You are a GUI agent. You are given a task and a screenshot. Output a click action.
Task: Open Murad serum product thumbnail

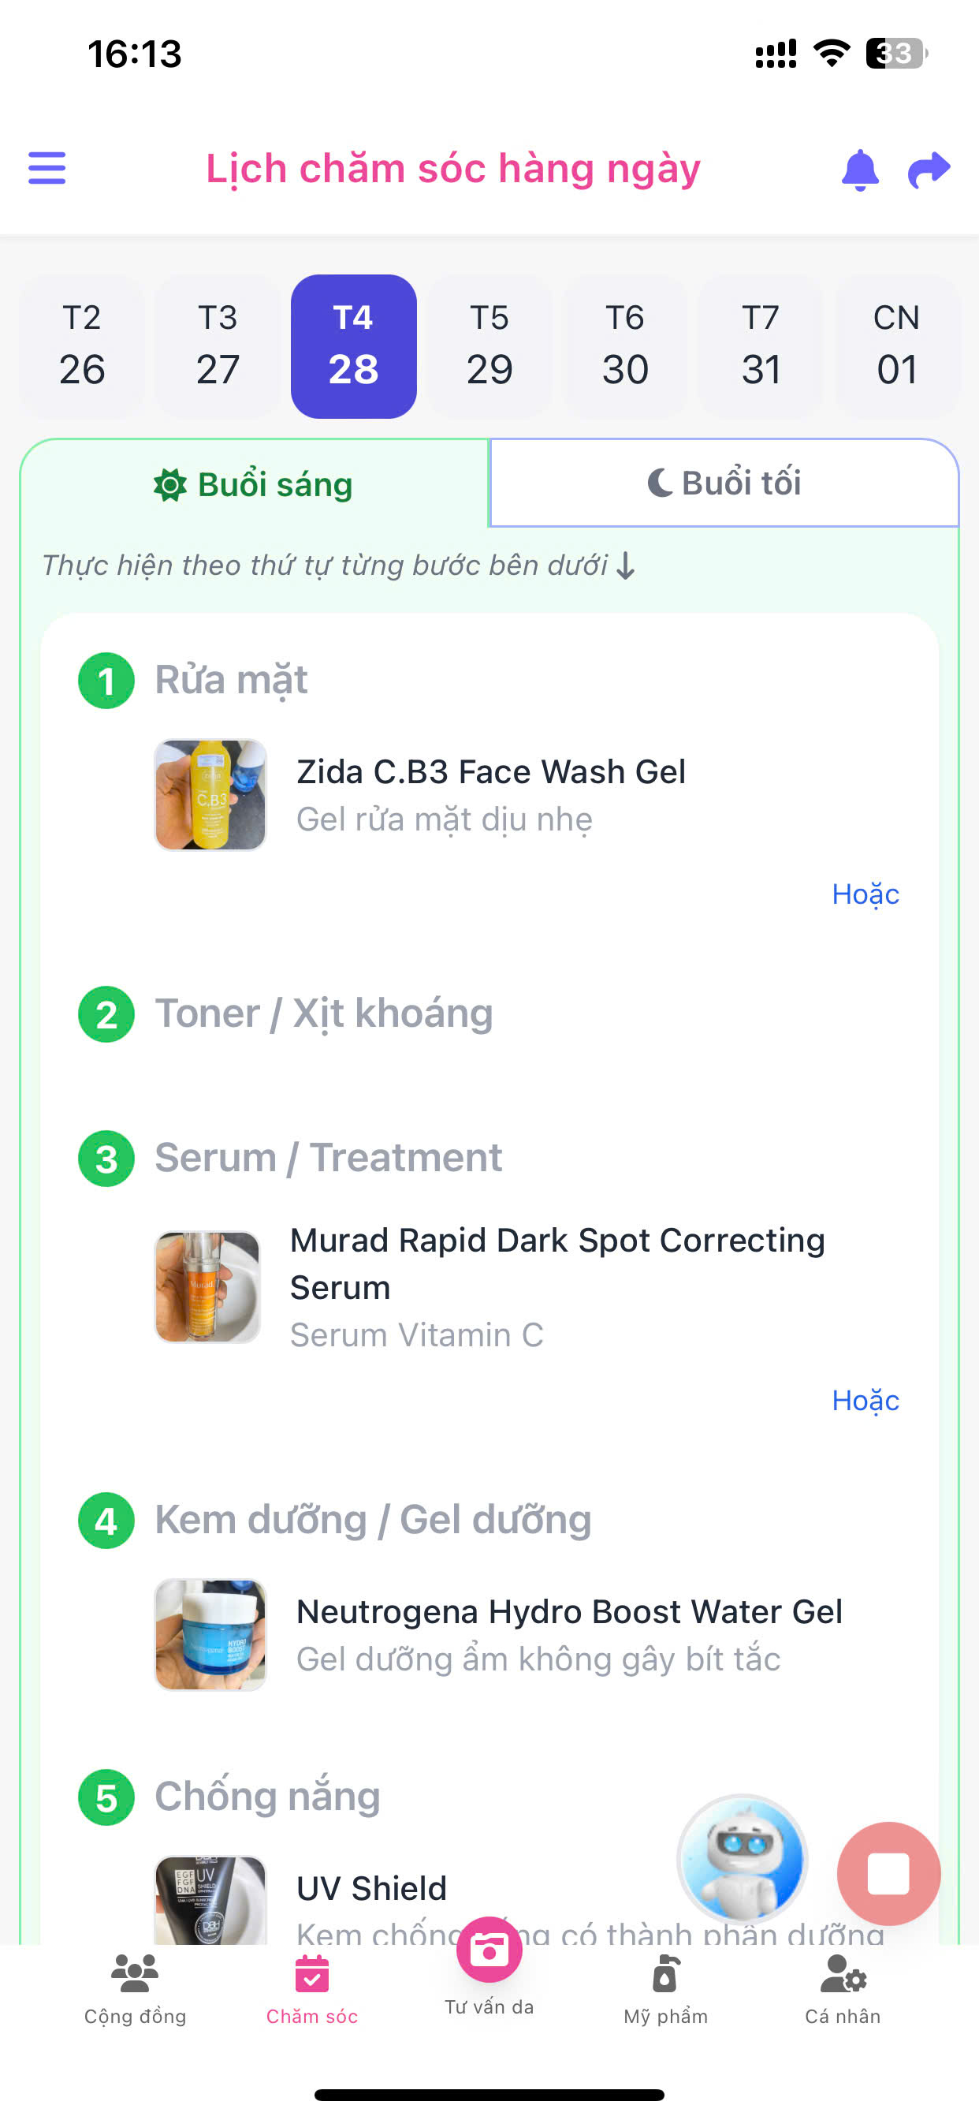click(x=207, y=1287)
